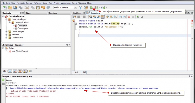This screenshot has height=103, width=195.
Task: Click the Undo arrow in toolbar
Action: pos(43,8)
